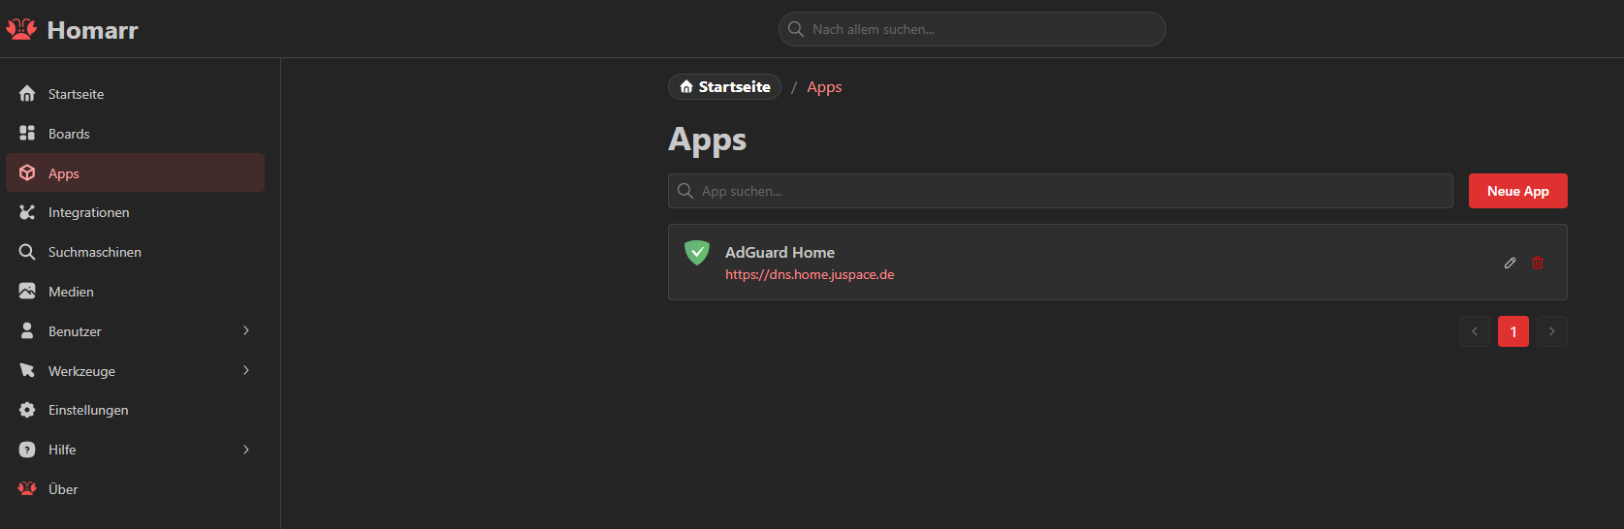
Task: Expand the Werkzeuge submenu chevron
Action: (246, 371)
